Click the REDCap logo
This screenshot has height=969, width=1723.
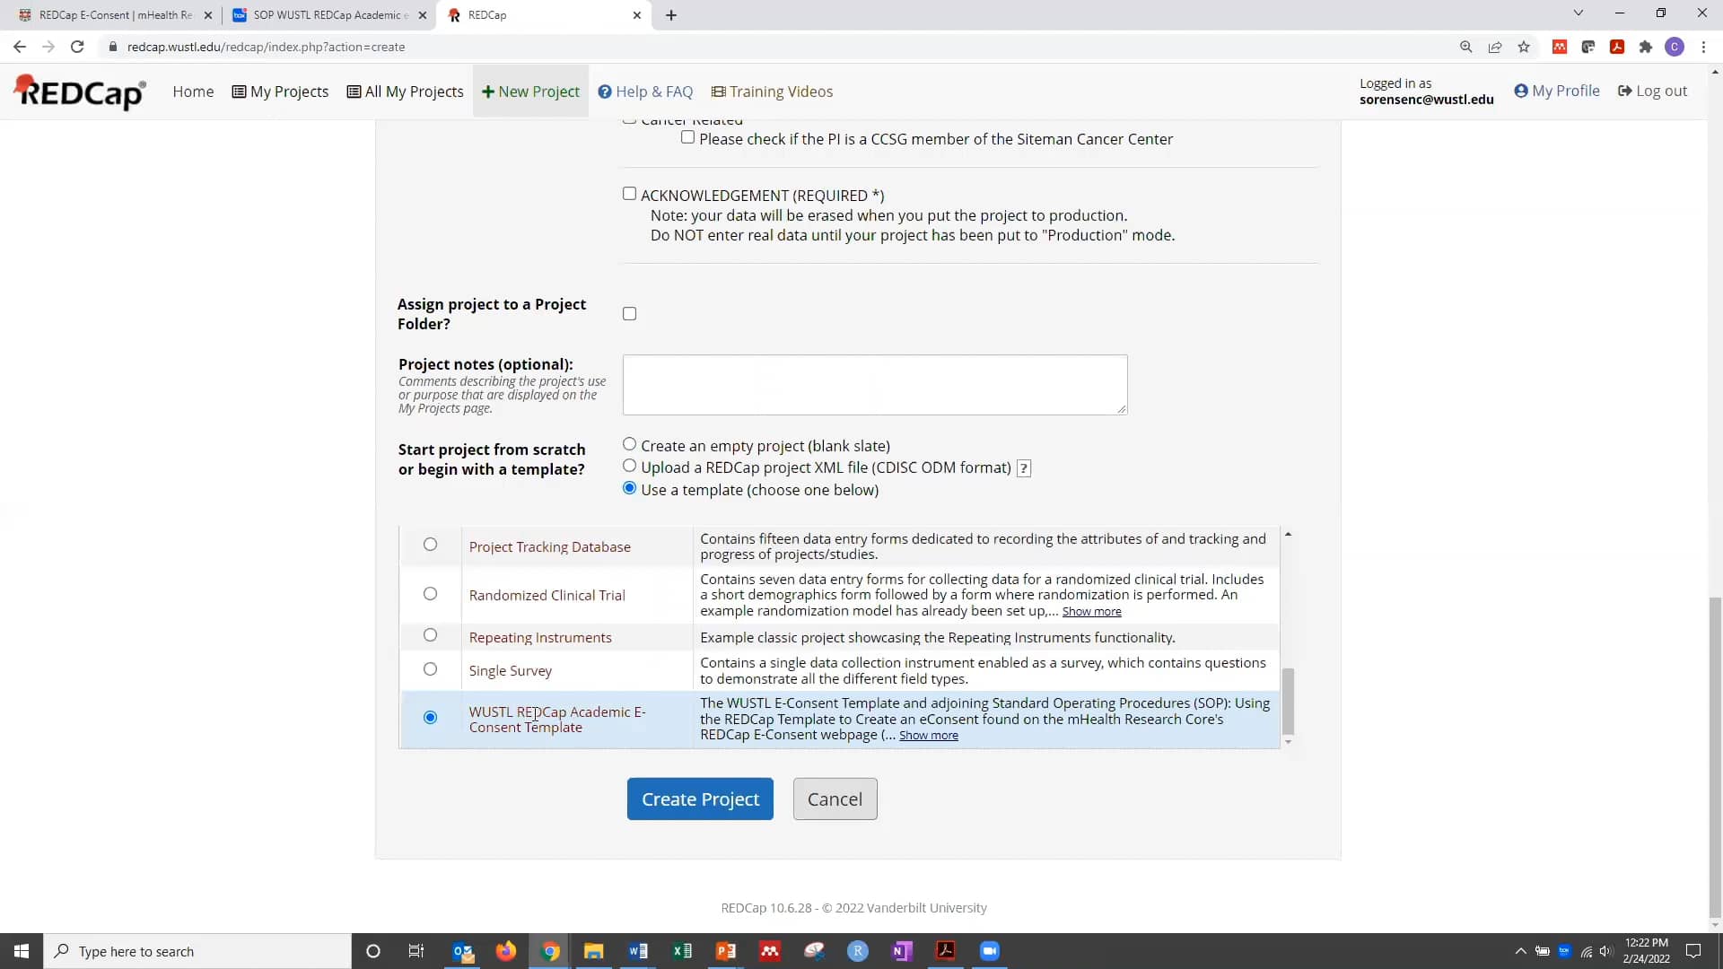(x=80, y=92)
